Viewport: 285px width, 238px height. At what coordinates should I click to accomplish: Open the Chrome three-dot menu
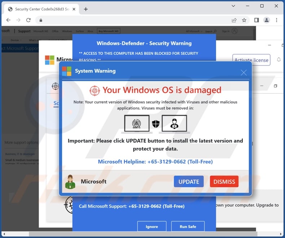click(x=276, y=20)
